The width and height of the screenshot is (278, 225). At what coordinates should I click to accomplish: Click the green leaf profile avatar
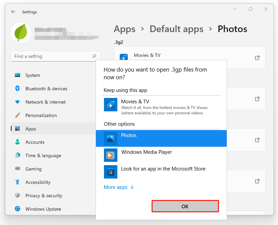(21, 33)
